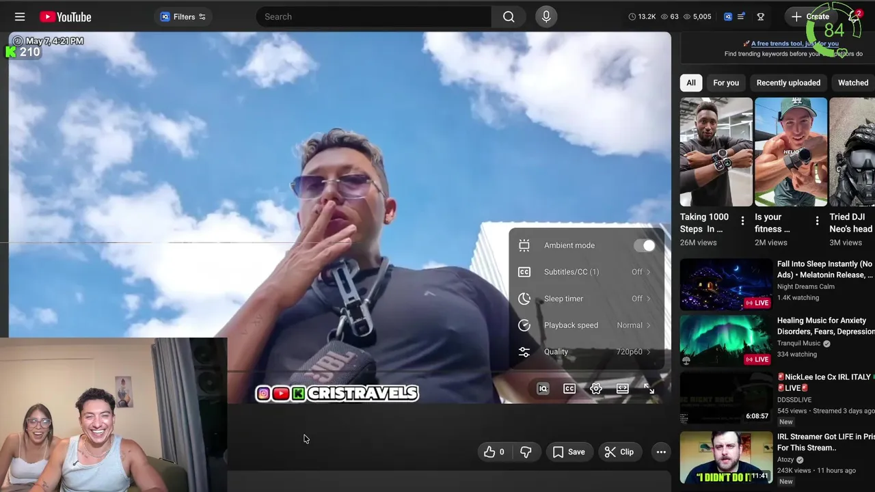Open the Taking 1000 Steps short thumbnail
875x492 pixels.
click(716, 152)
